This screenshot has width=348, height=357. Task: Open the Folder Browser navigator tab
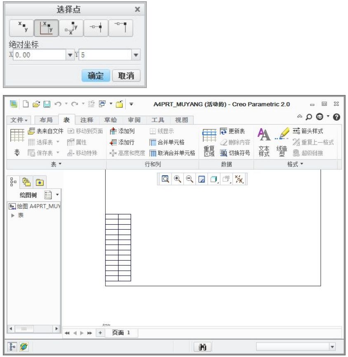pyautogui.click(x=26, y=182)
